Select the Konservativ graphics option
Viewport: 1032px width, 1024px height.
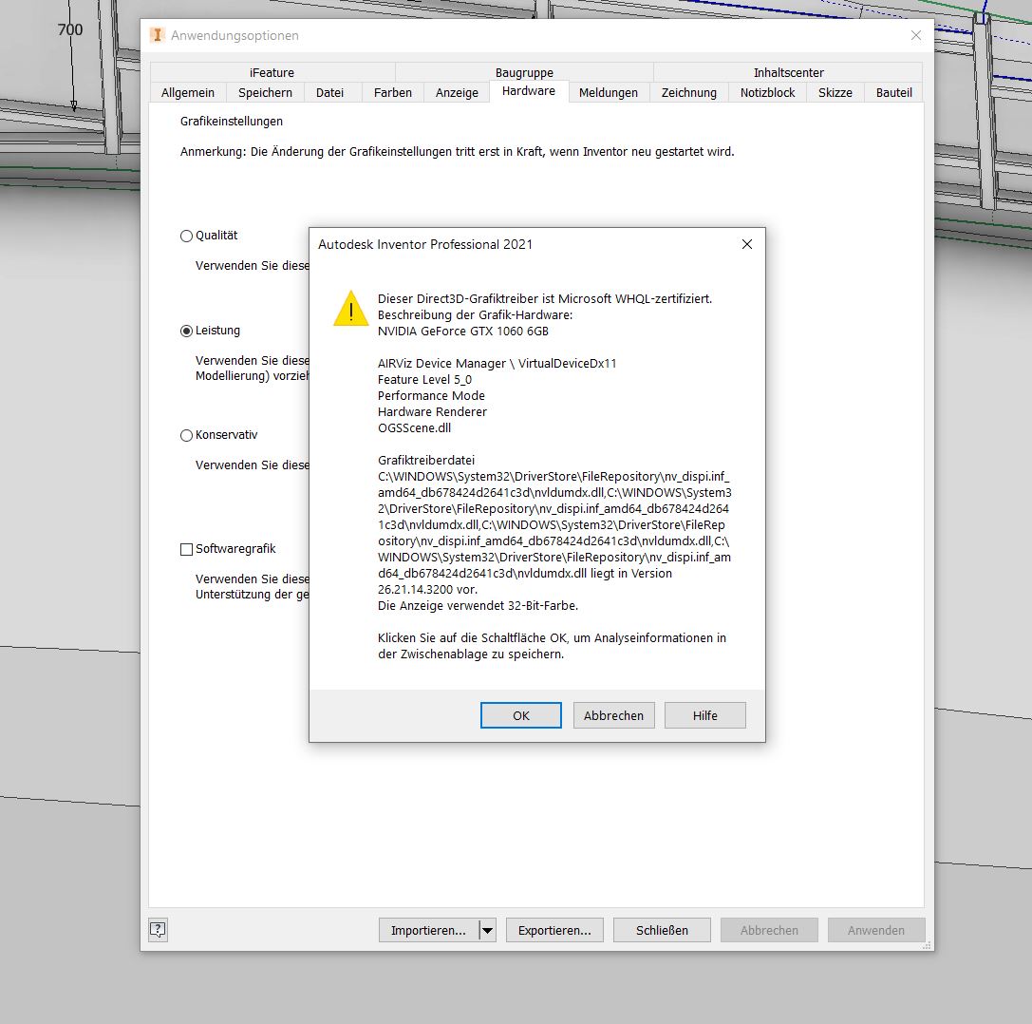[x=185, y=434]
